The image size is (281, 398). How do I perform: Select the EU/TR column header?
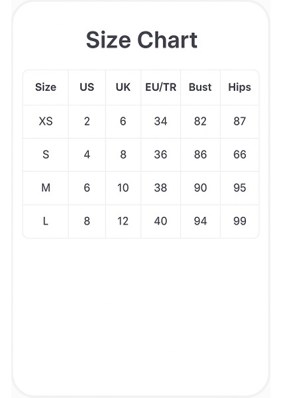[x=160, y=87]
